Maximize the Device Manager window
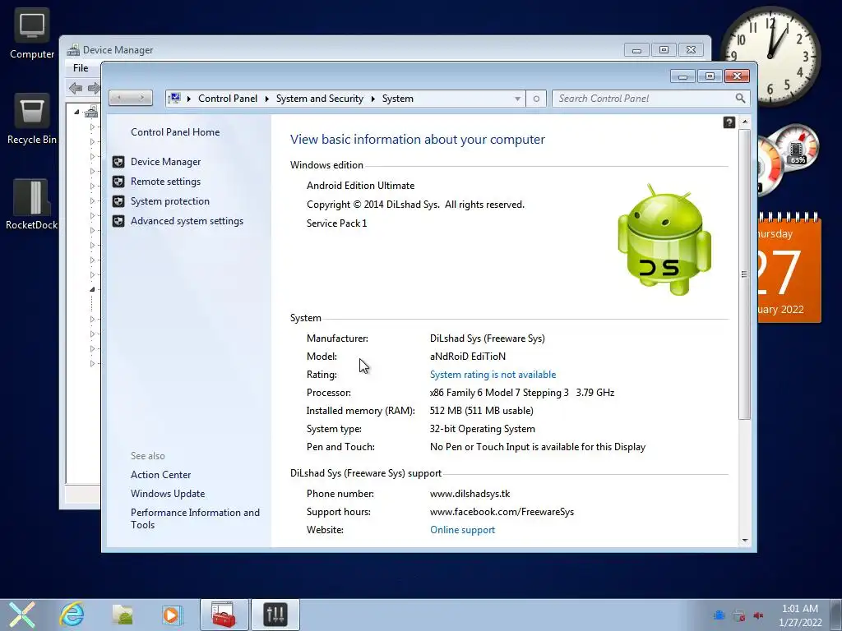Screen dimensions: 842x631 [x=664, y=50]
